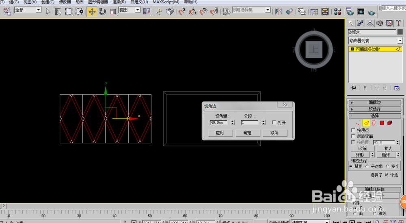
Task: Select Edge sub-object level icon
Action: [x=366, y=123]
